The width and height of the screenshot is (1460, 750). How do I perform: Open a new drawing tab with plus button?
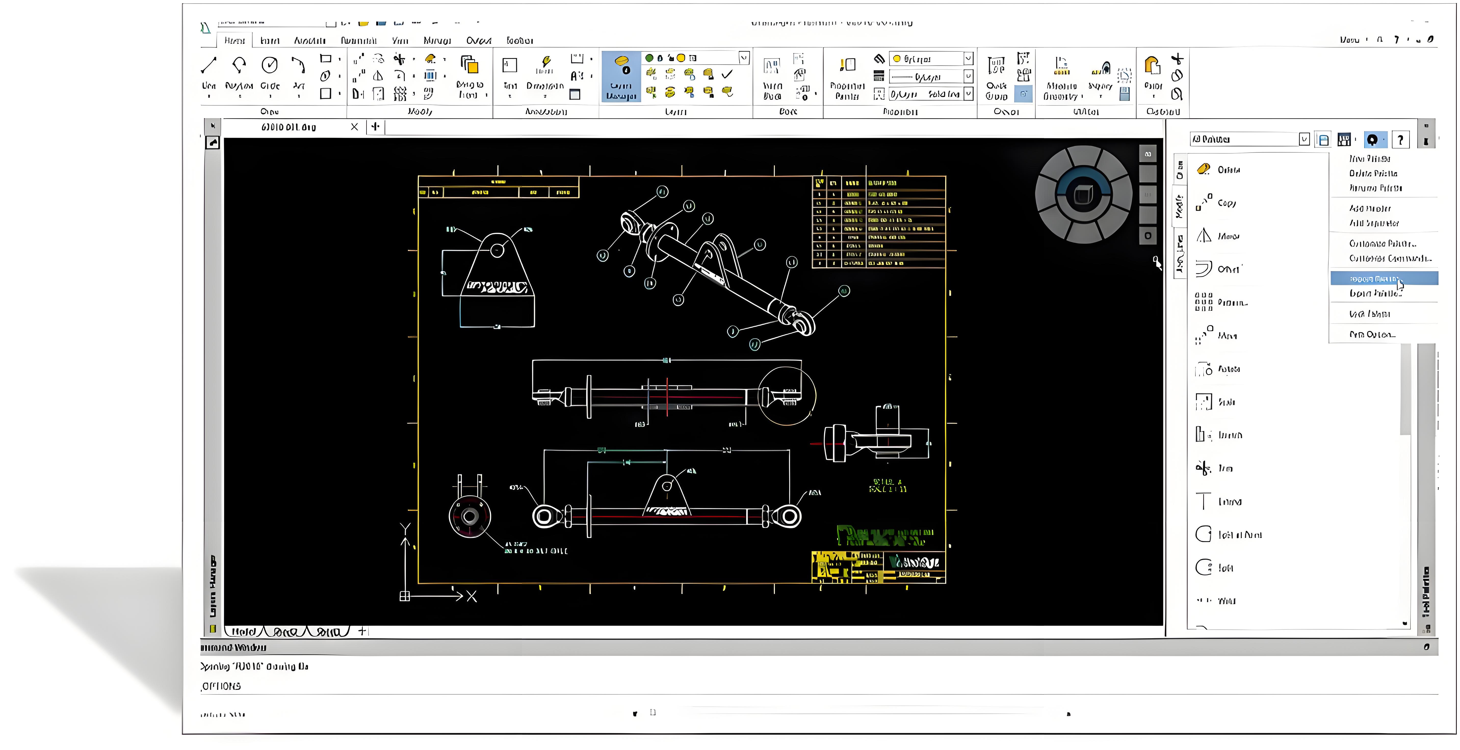coord(375,127)
